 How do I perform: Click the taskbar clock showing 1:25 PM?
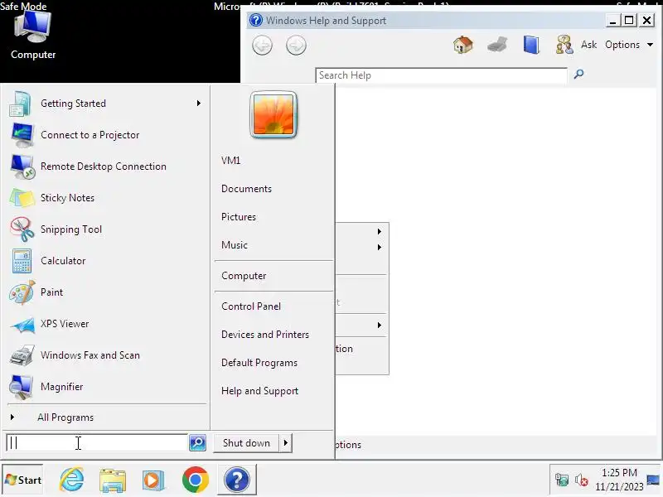coord(619,480)
